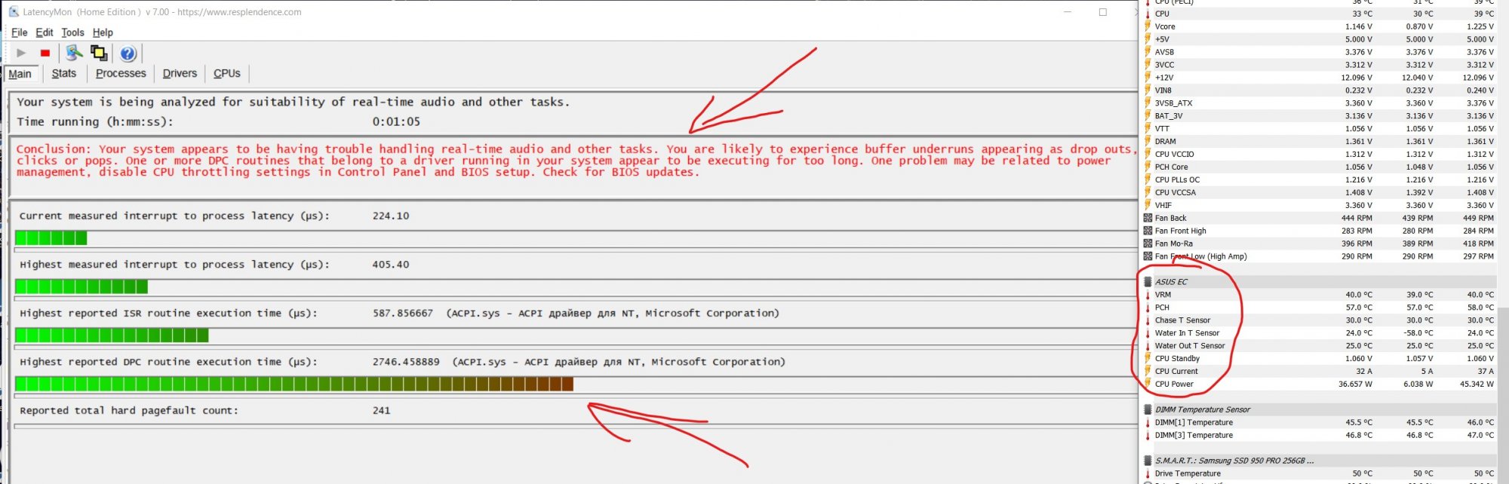
Task: Click the green Start monitoring play button
Action: (21, 53)
